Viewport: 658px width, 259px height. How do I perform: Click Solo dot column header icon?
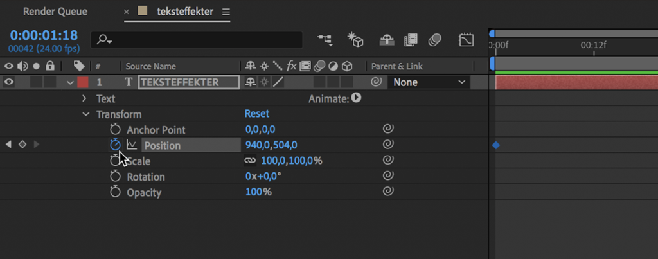pos(36,66)
